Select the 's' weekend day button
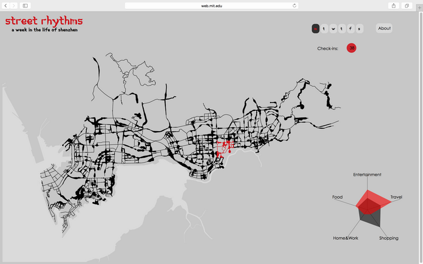This screenshot has width=423, height=264. pyautogui.click(x=359, y=29)
